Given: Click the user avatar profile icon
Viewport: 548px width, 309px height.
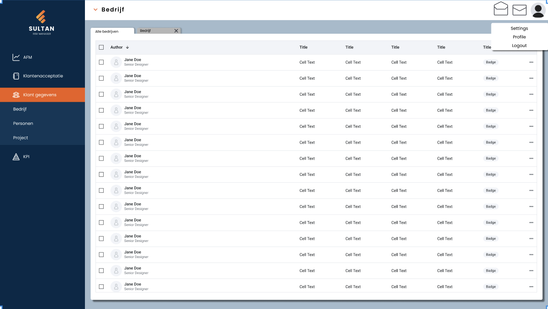Looking at the screenshot, I should point(538,10).
